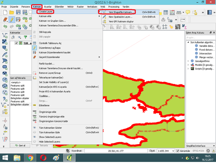This screenshot has width=216, height=164.
Task: Expand the Geoalgorithms tree node
Action: (x=188, y=61)
